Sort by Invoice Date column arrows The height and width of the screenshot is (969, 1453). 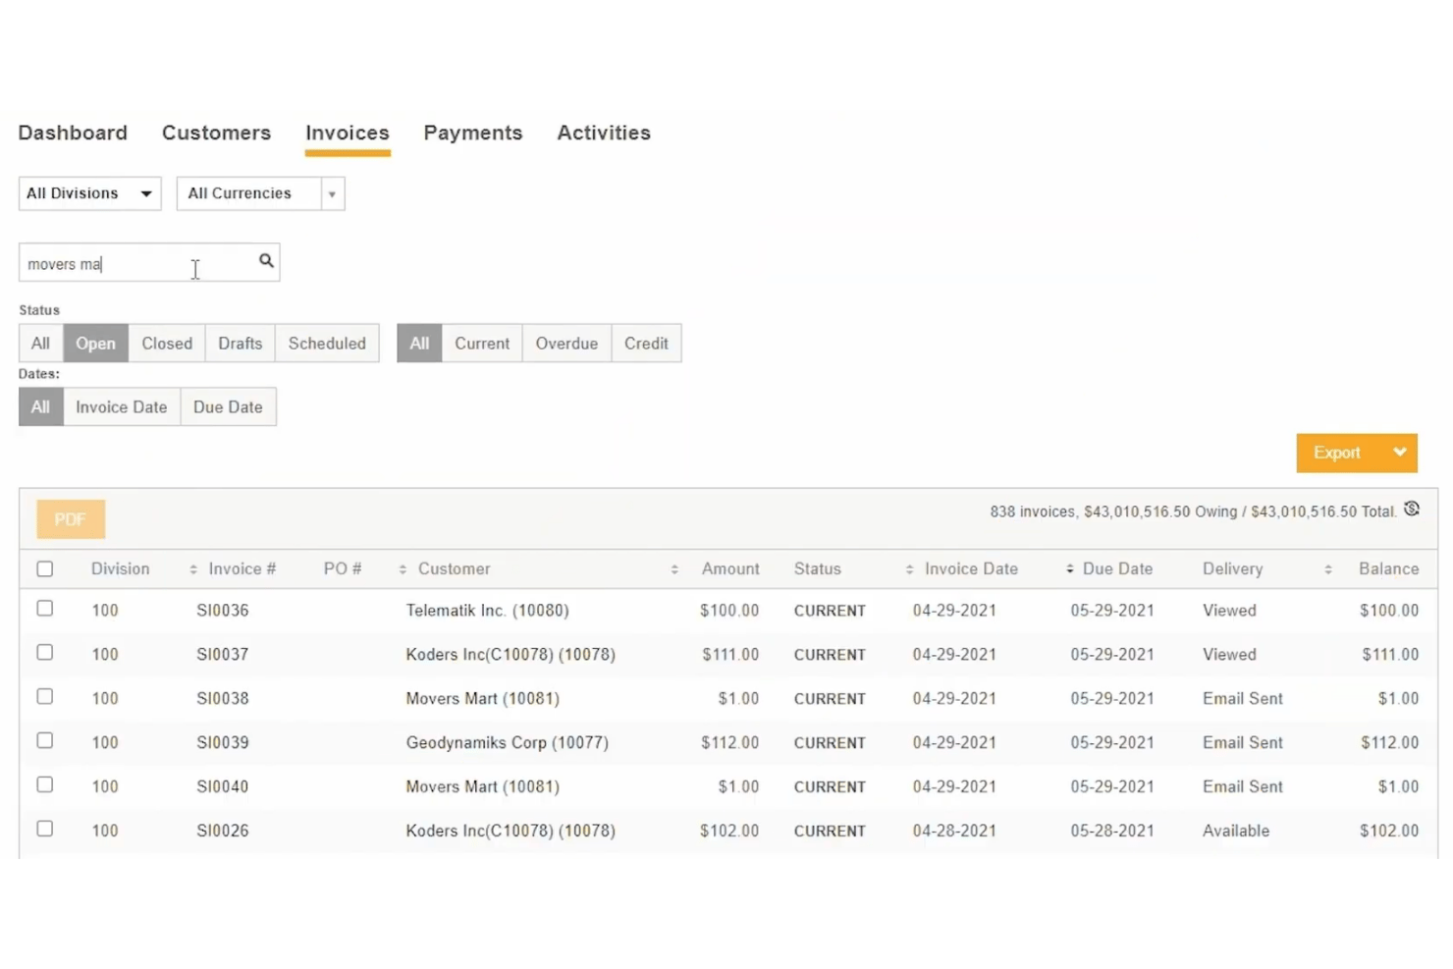(909, 569)
